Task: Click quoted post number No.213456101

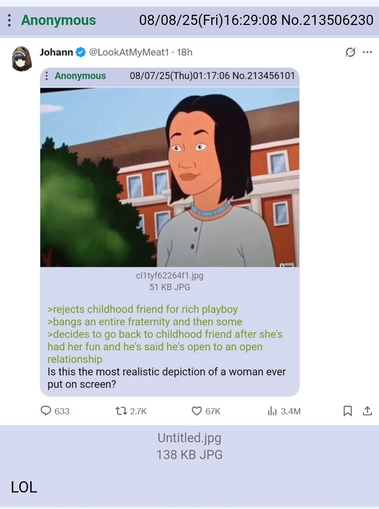Action: [x=264, y=76]
